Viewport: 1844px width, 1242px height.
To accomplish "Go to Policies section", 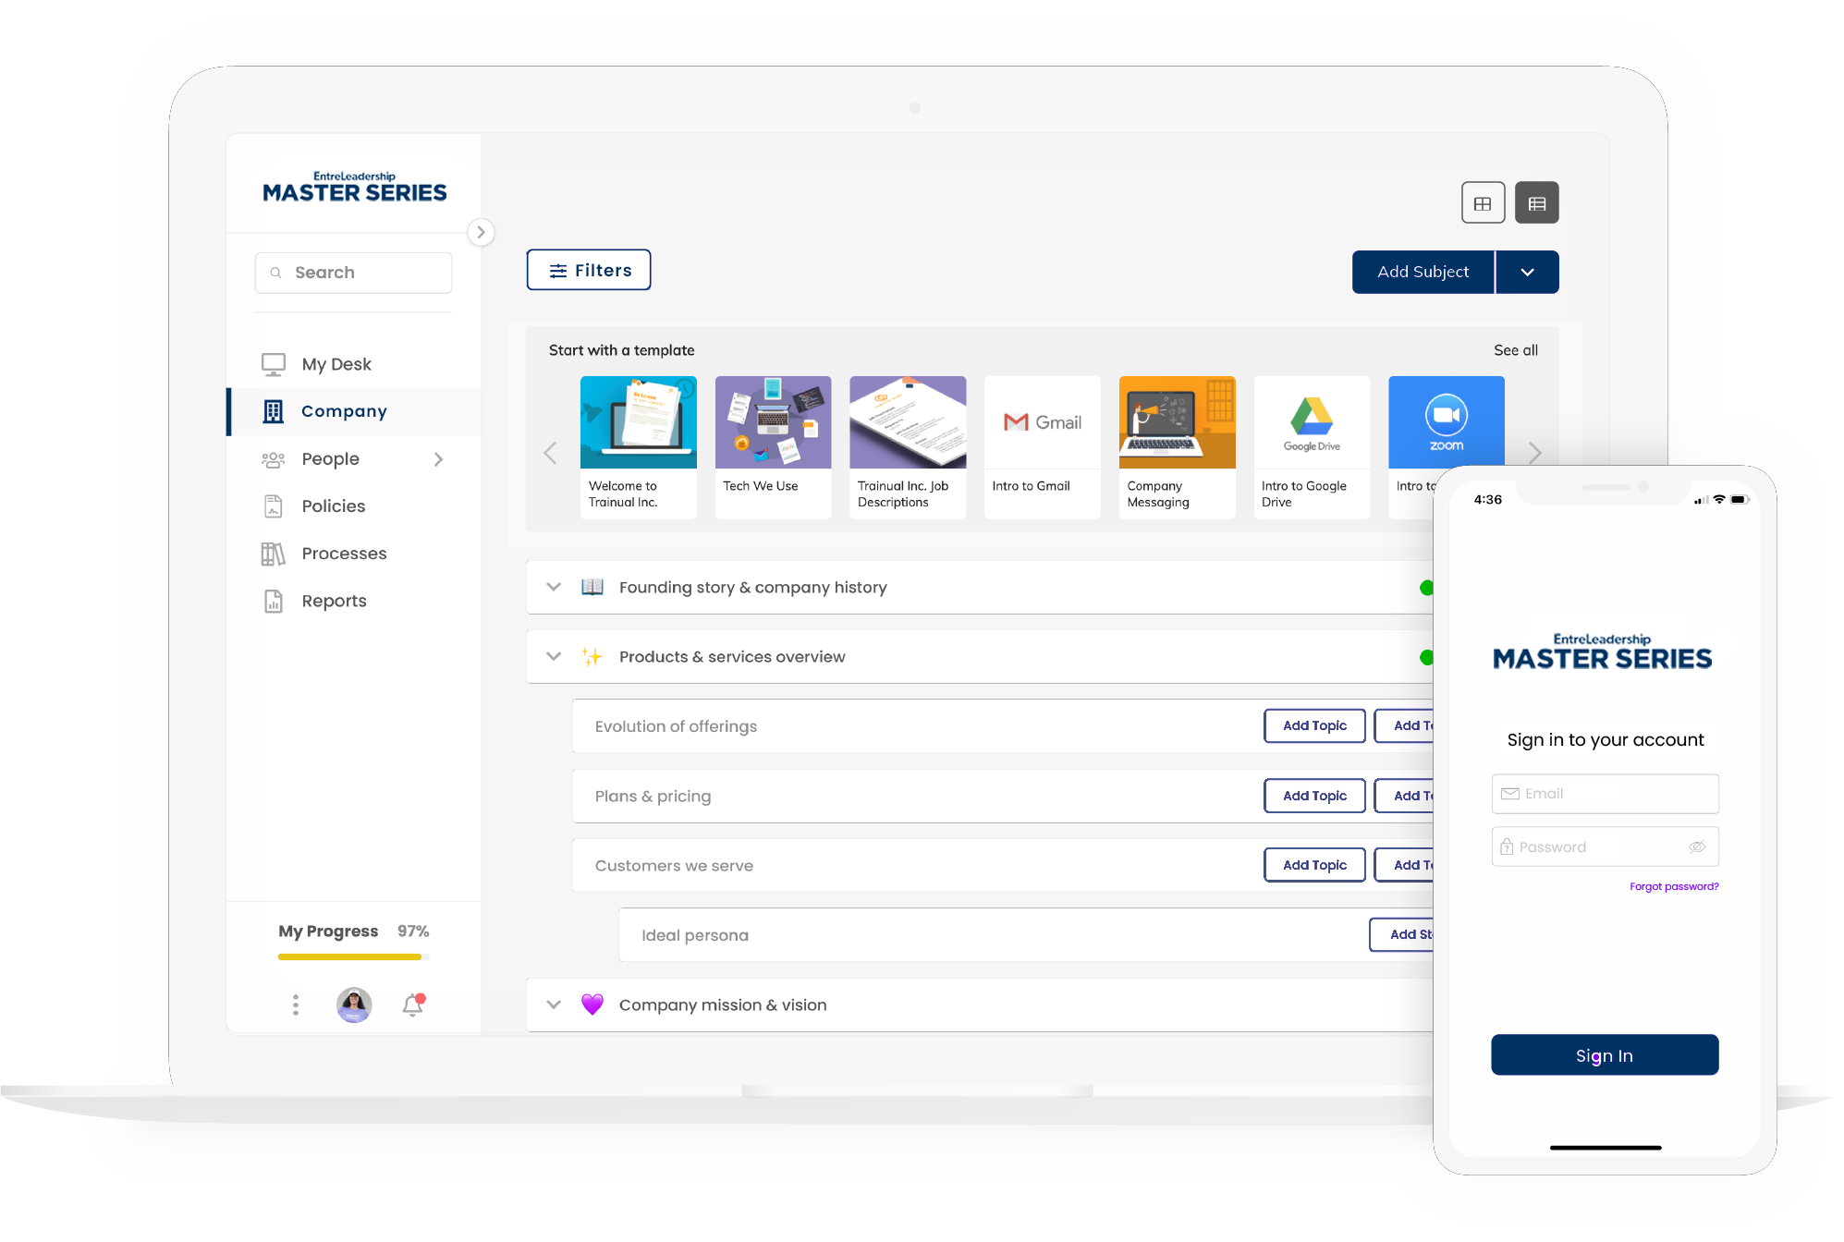I will click(x=333, y=506).
